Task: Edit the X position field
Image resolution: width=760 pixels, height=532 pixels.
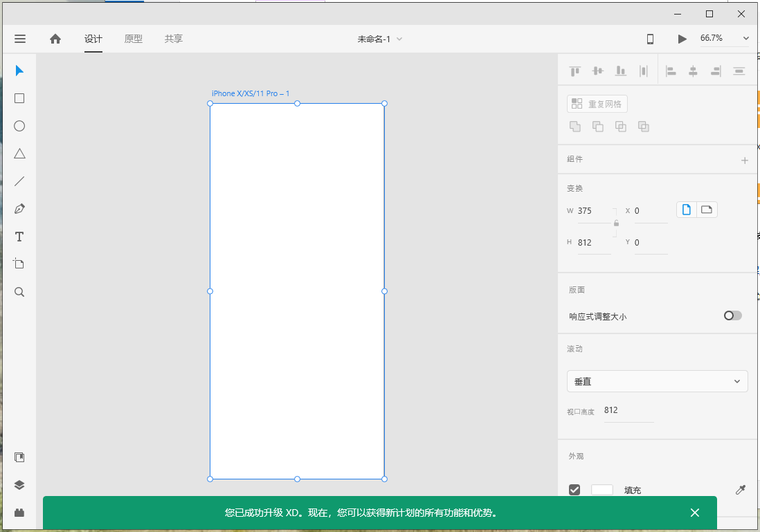Action: coord(651,211)
